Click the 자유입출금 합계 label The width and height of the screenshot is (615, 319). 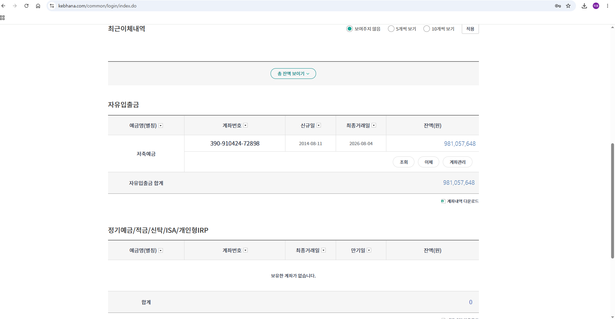[146, 183]
